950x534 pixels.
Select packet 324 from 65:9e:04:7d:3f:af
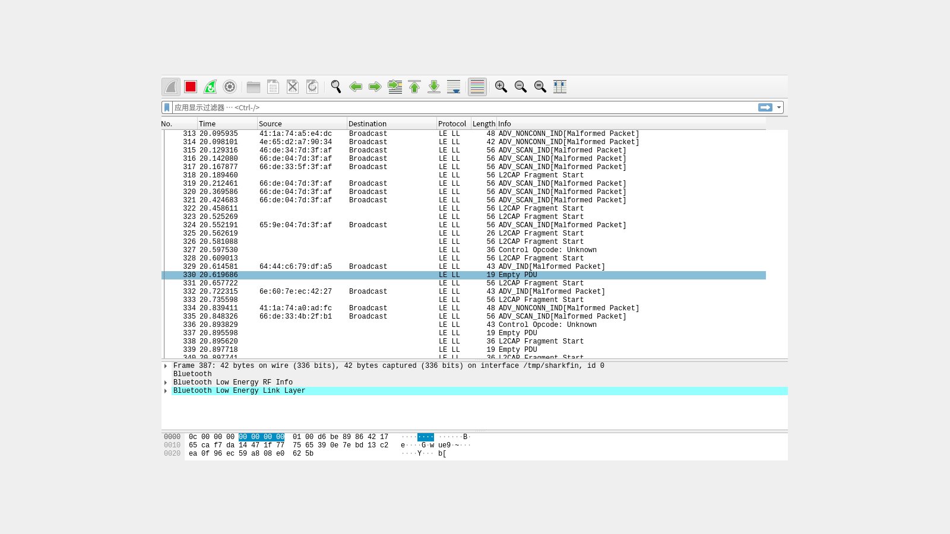pyautogui.click(x=464, y=225)
